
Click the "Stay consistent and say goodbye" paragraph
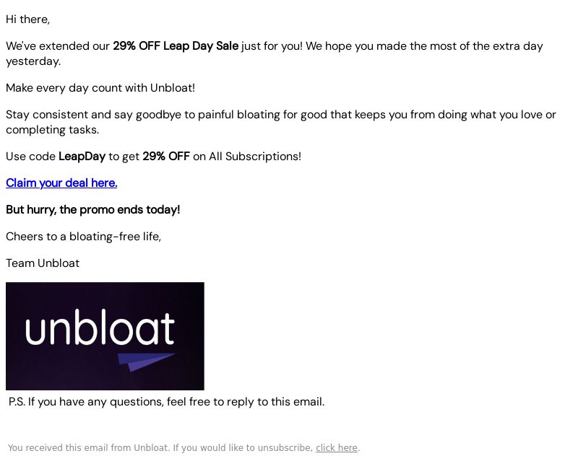coord(281,122)
